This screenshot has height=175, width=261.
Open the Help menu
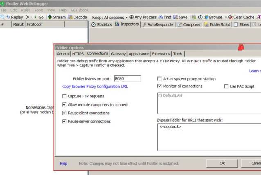[63, 10]
